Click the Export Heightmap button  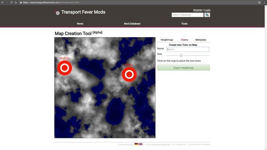184,67
